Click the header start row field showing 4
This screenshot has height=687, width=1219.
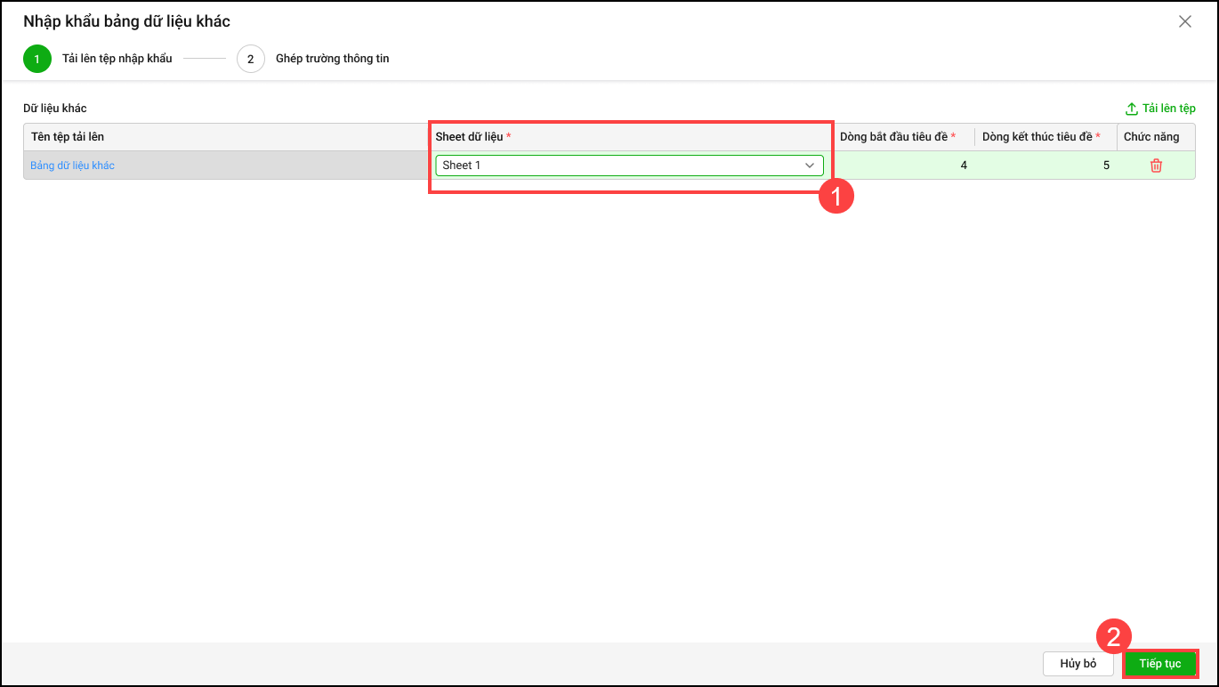point(903,166)
